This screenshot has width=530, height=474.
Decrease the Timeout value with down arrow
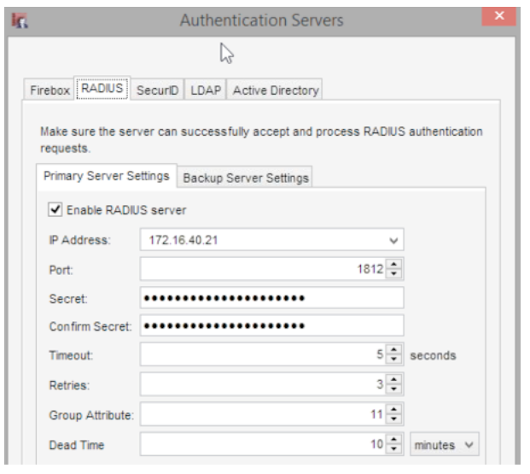tap(395, 359)
